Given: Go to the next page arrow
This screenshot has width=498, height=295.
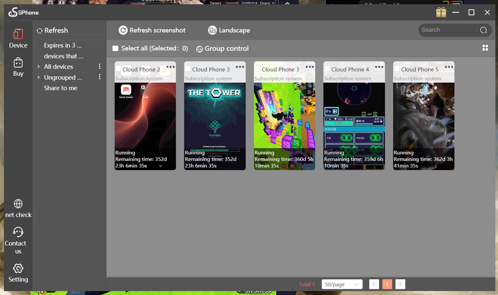Looking at the screenshot, I should click(x=400, y=284).
